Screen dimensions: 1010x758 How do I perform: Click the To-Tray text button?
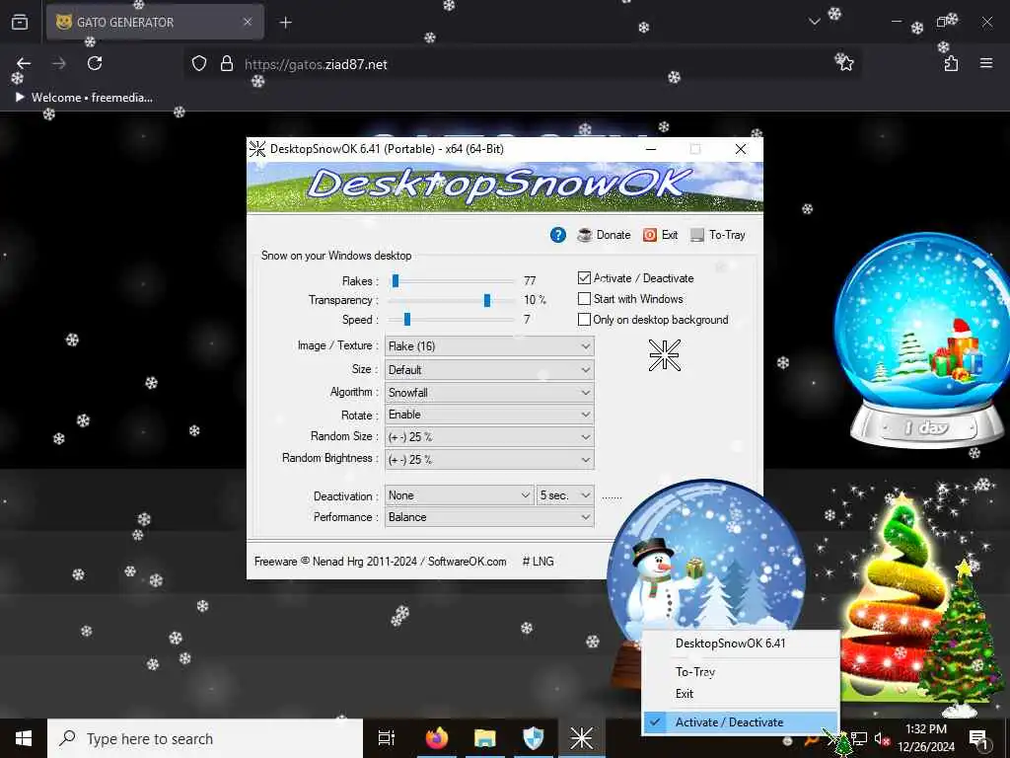727,235
